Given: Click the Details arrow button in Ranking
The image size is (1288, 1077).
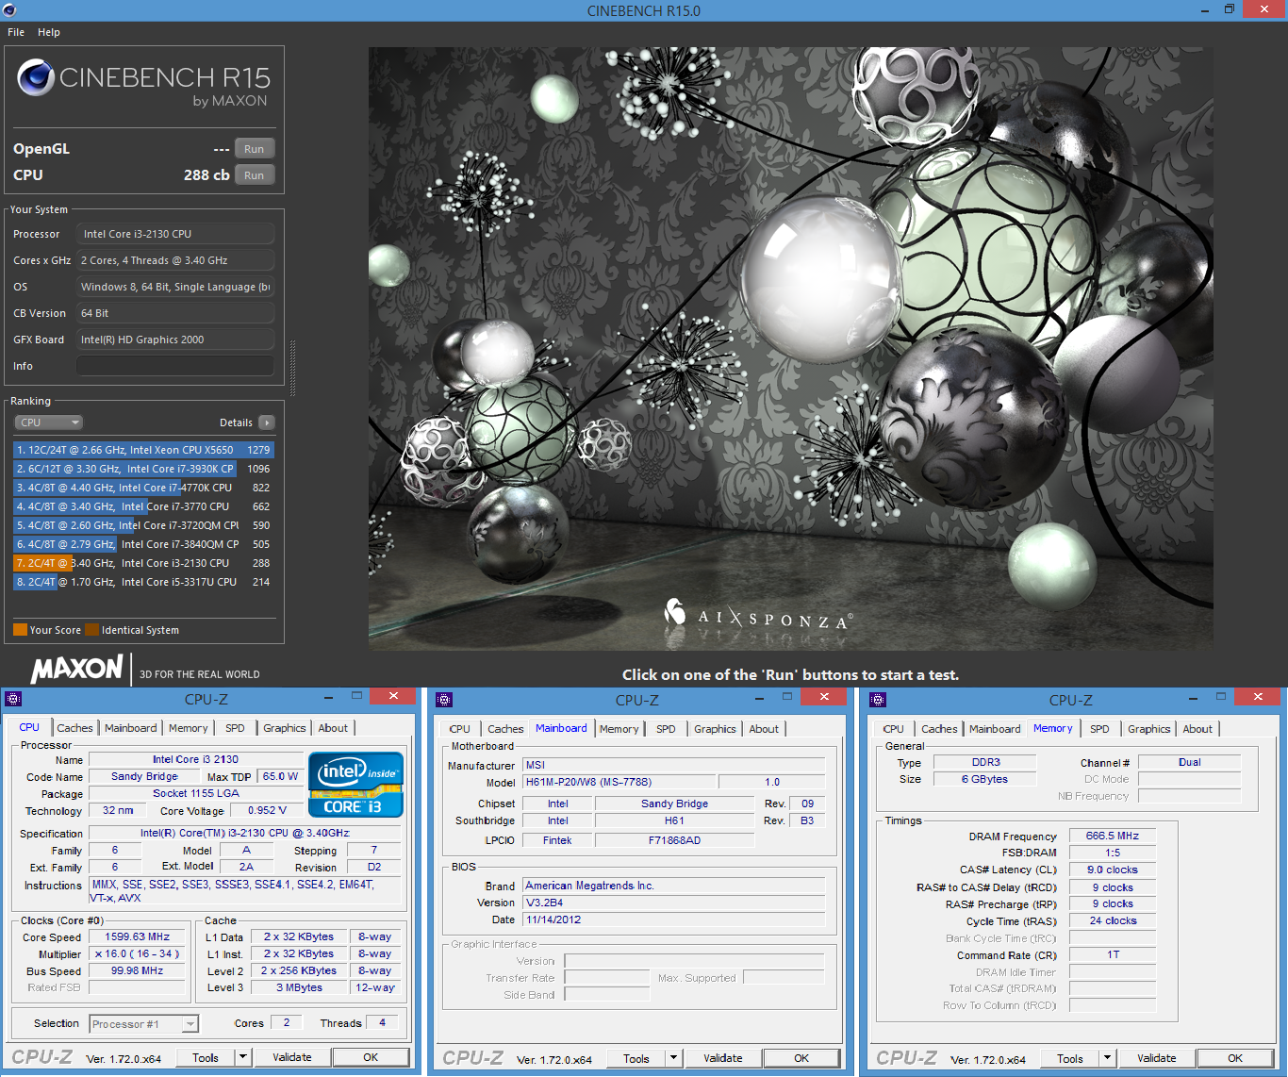Looking at the screenshot, I should pyautogui.click(x=267, y=423).
